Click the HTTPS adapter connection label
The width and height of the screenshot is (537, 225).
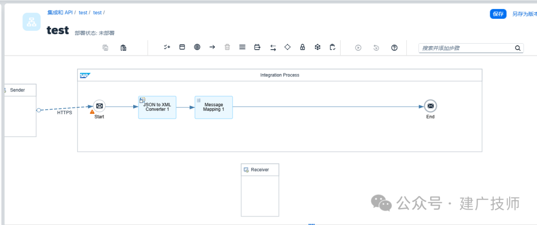point(65,112)
